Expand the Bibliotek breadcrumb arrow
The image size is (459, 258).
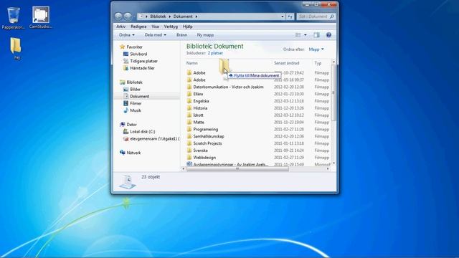tap(170, 16)
